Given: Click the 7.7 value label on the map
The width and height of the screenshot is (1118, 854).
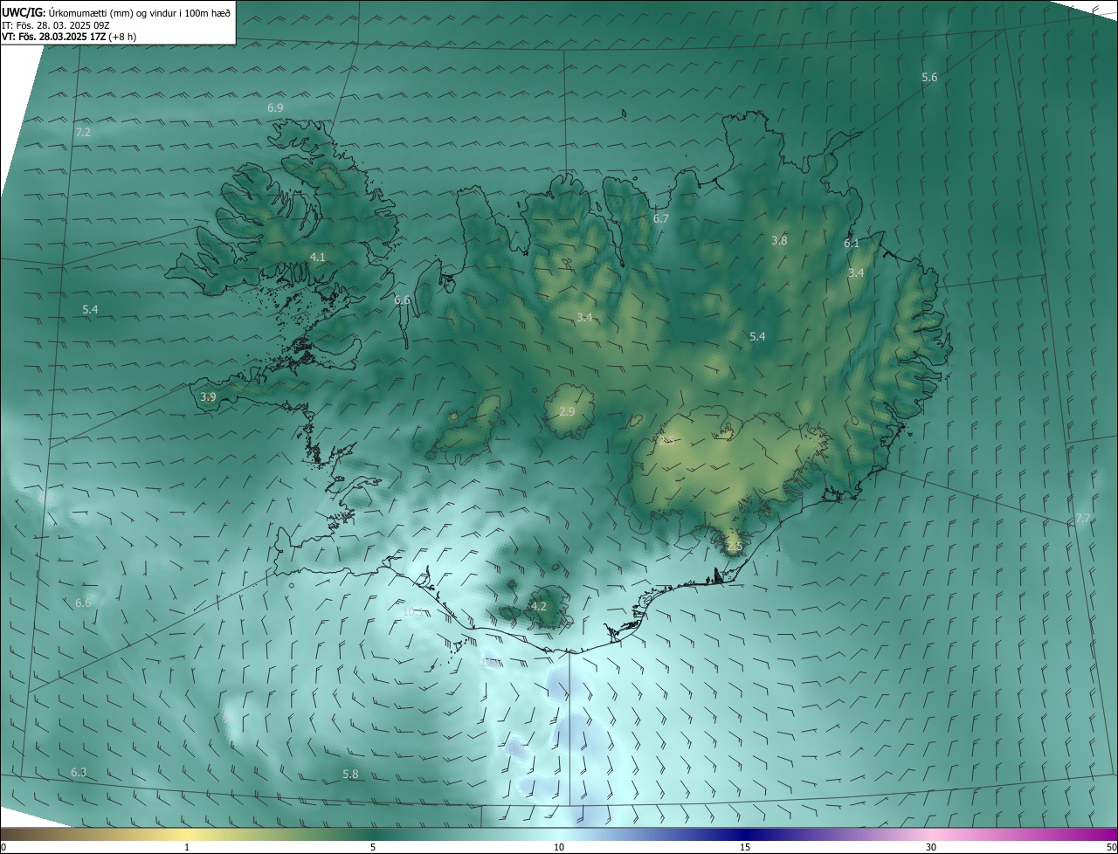Looking at the screenshot, I should 1083,519.
